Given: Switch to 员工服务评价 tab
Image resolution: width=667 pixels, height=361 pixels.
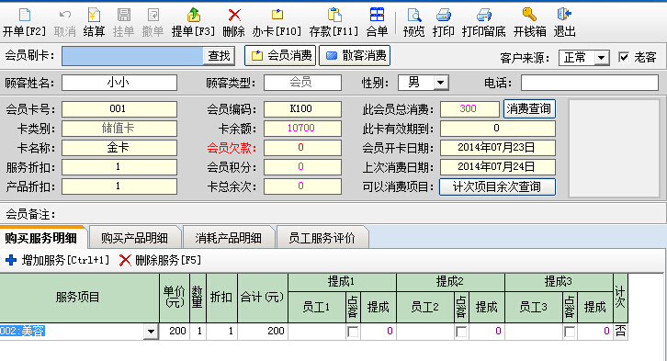Looking at the screenshot, I should click(x=322, y=238).
